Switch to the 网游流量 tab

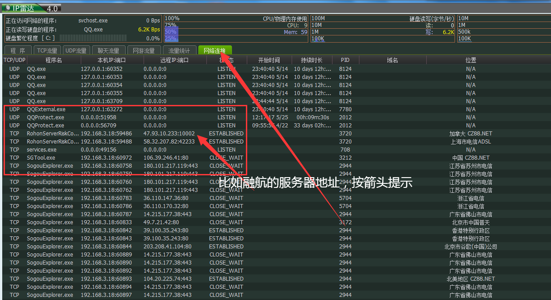click(144, 51)
